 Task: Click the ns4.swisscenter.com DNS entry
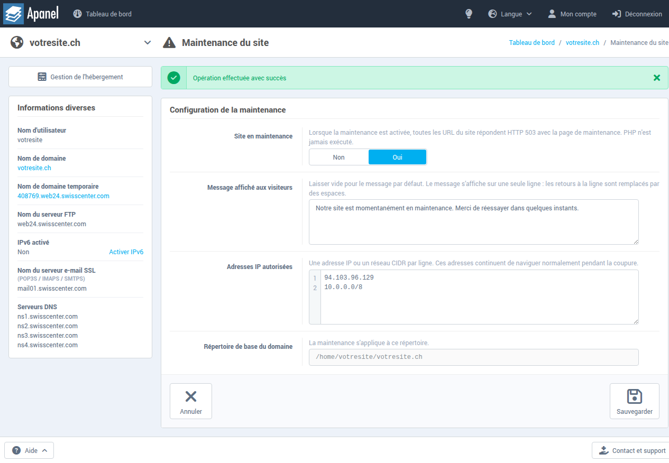point(48,345)
